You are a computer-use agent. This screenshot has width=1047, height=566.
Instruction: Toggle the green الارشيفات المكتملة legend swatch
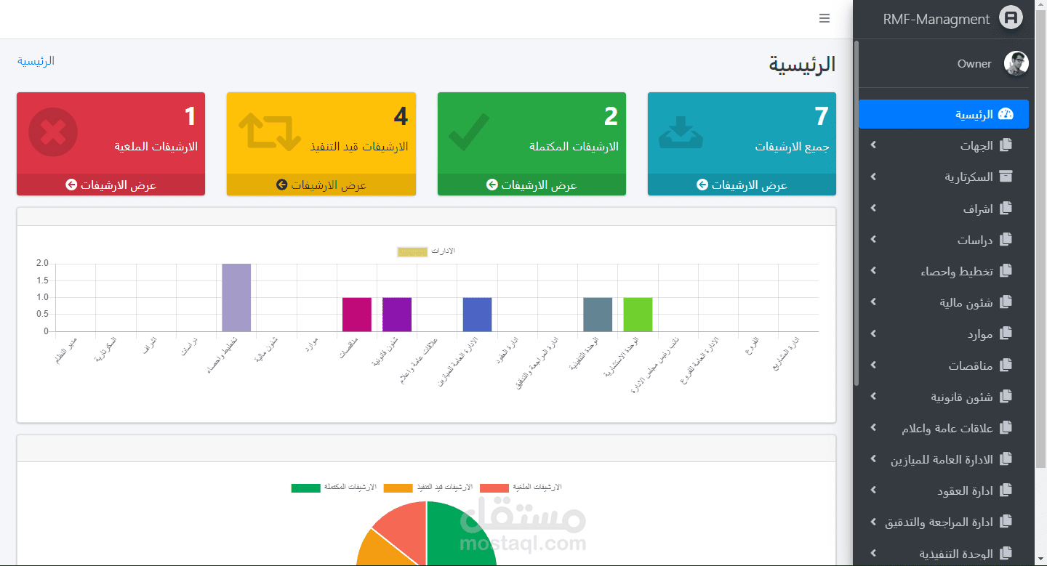(x=305, y=488)
